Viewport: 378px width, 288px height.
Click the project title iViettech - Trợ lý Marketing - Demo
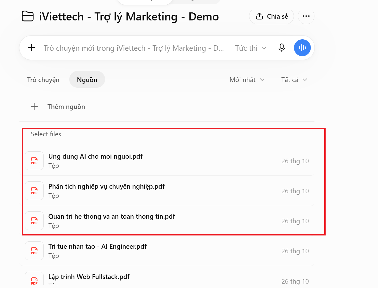(x=129, y=17)
